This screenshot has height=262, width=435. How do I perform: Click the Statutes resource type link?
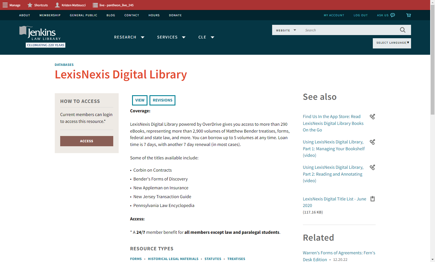(213, 259)
